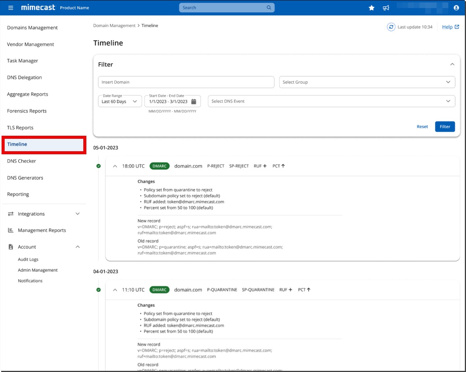Click the SP-QUARANTINE tag
The height and width of the screenshot is (372, 466).
click(258, 290)
